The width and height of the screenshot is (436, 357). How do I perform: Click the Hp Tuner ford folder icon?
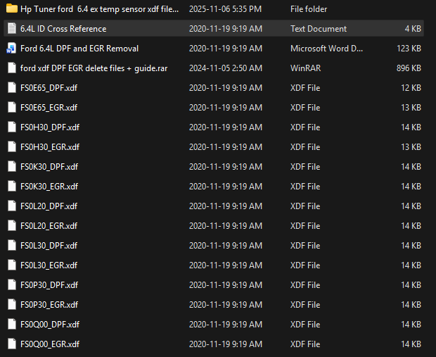[11, 9]
